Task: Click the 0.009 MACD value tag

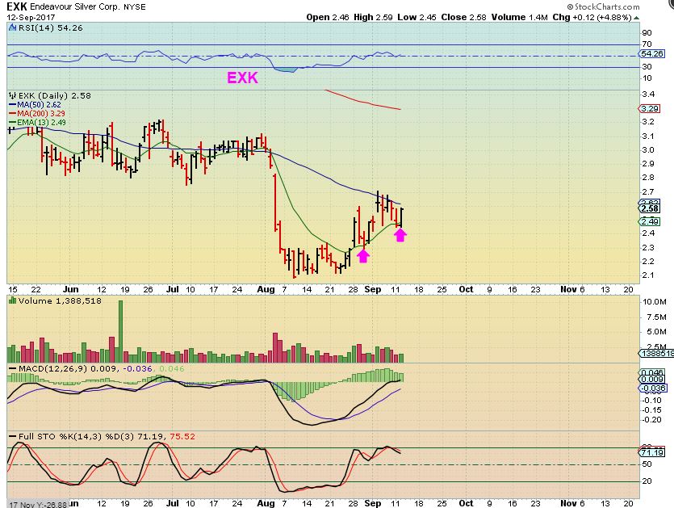Action: (x=652, y=380)
